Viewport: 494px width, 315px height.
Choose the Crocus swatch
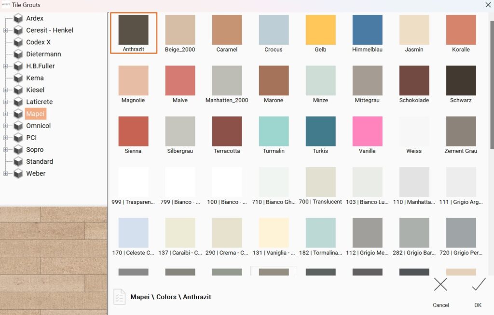click(274, 30)
